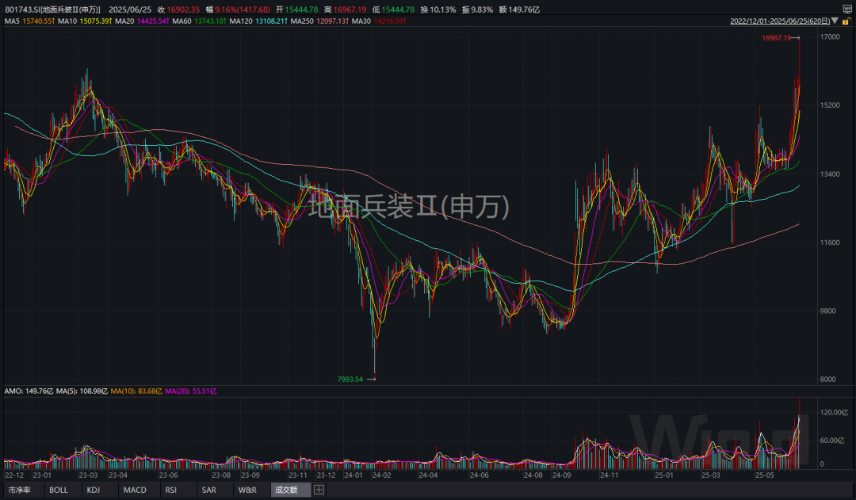The width and height of the screenshot is (856, 500).
Task: Click the active 成交额 tab
Action: (x=287, y=490)
